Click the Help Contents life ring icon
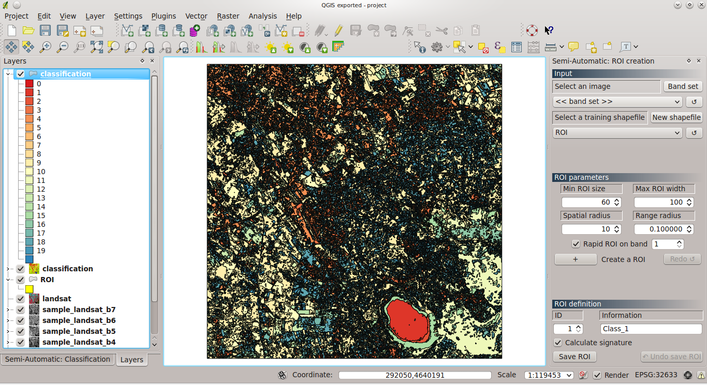This screenshot has height=385, width=707. (532, 30)
